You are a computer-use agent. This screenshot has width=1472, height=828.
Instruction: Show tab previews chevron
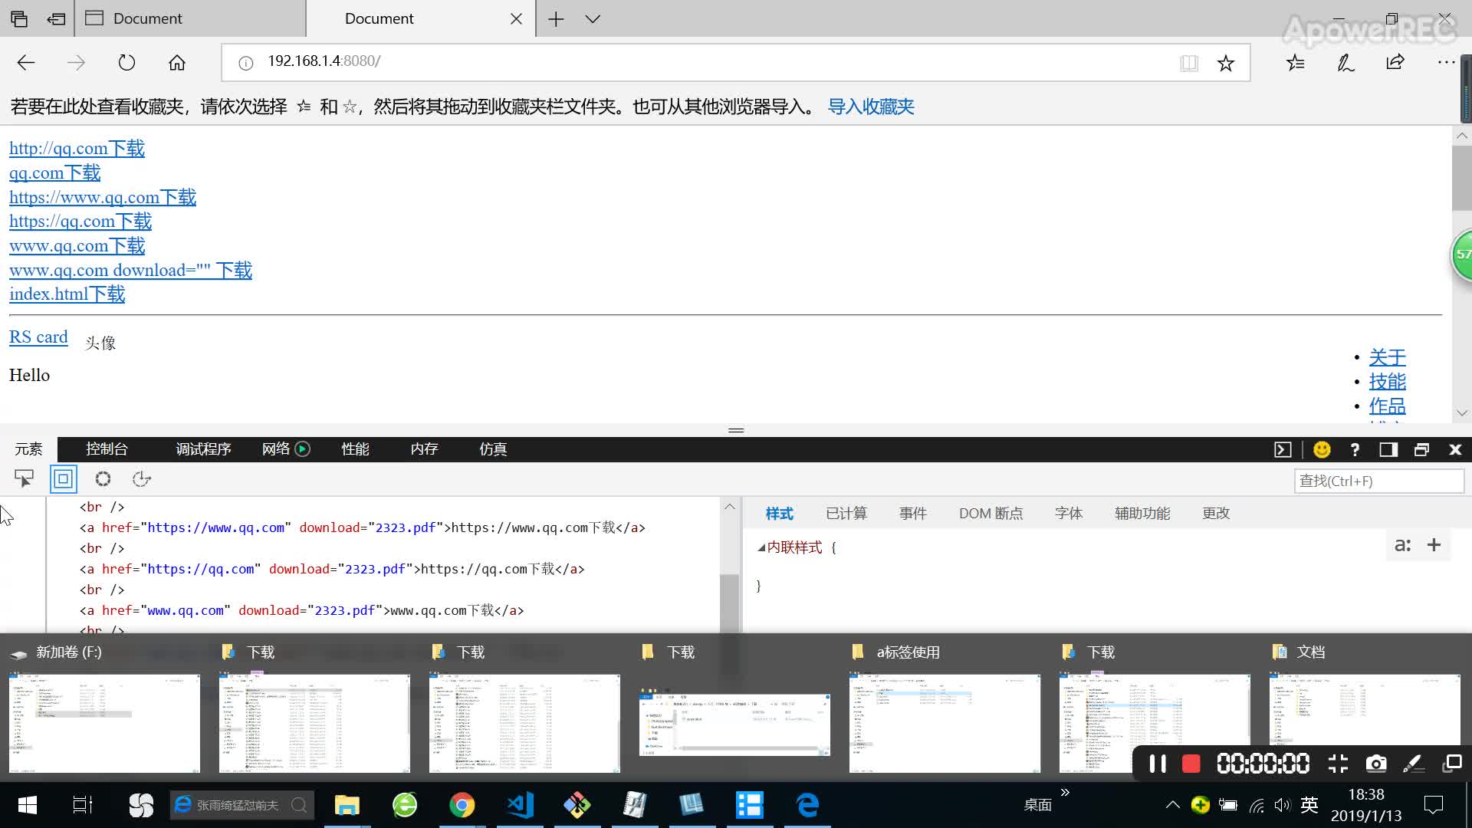pyautogui.click(x=593, y=18)
